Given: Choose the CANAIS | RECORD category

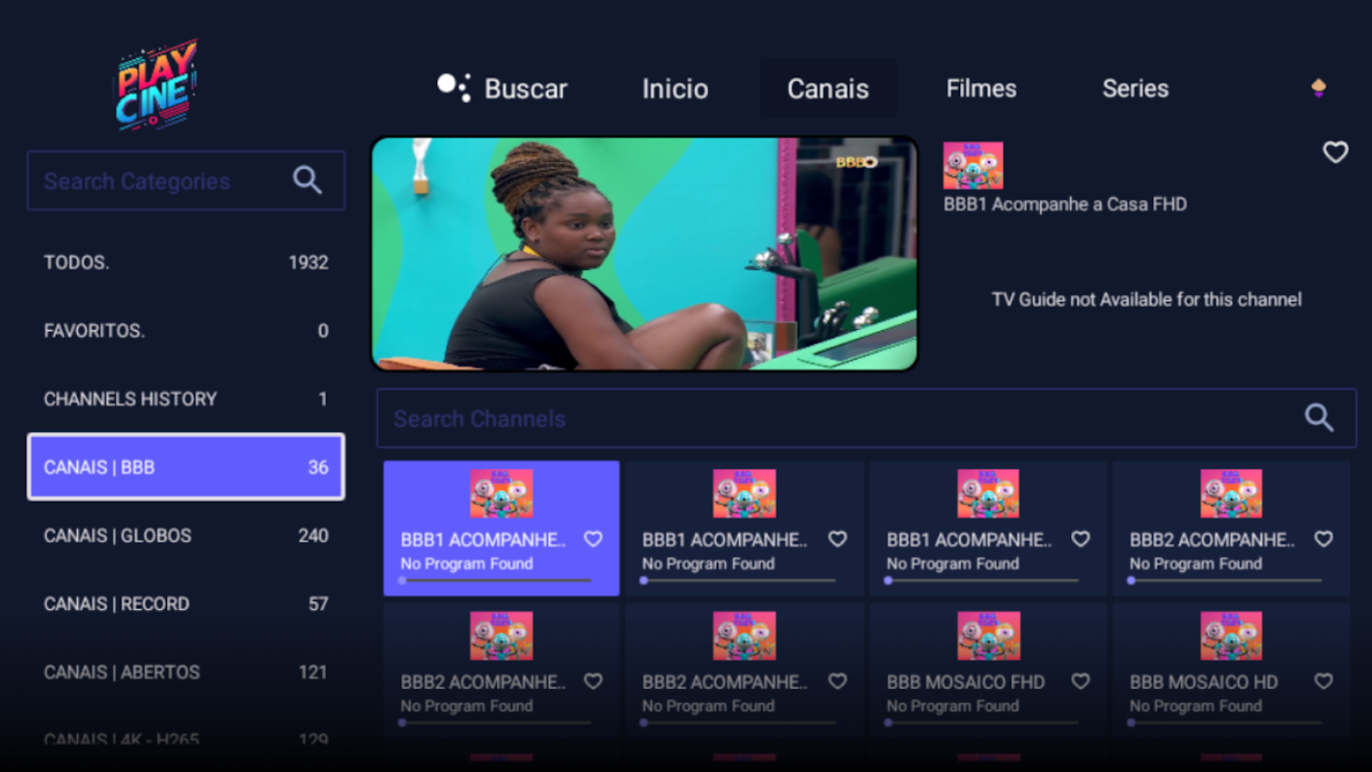Looking at the screenshot, I should tap(186, 604).
